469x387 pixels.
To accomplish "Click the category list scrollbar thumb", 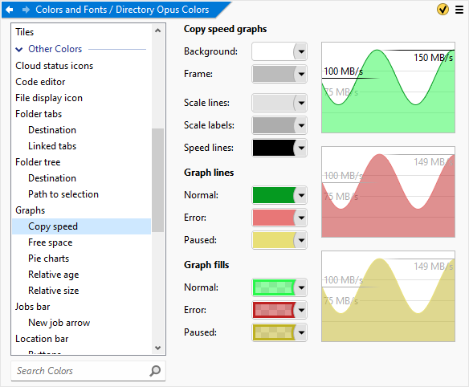I will pos(157,180).
